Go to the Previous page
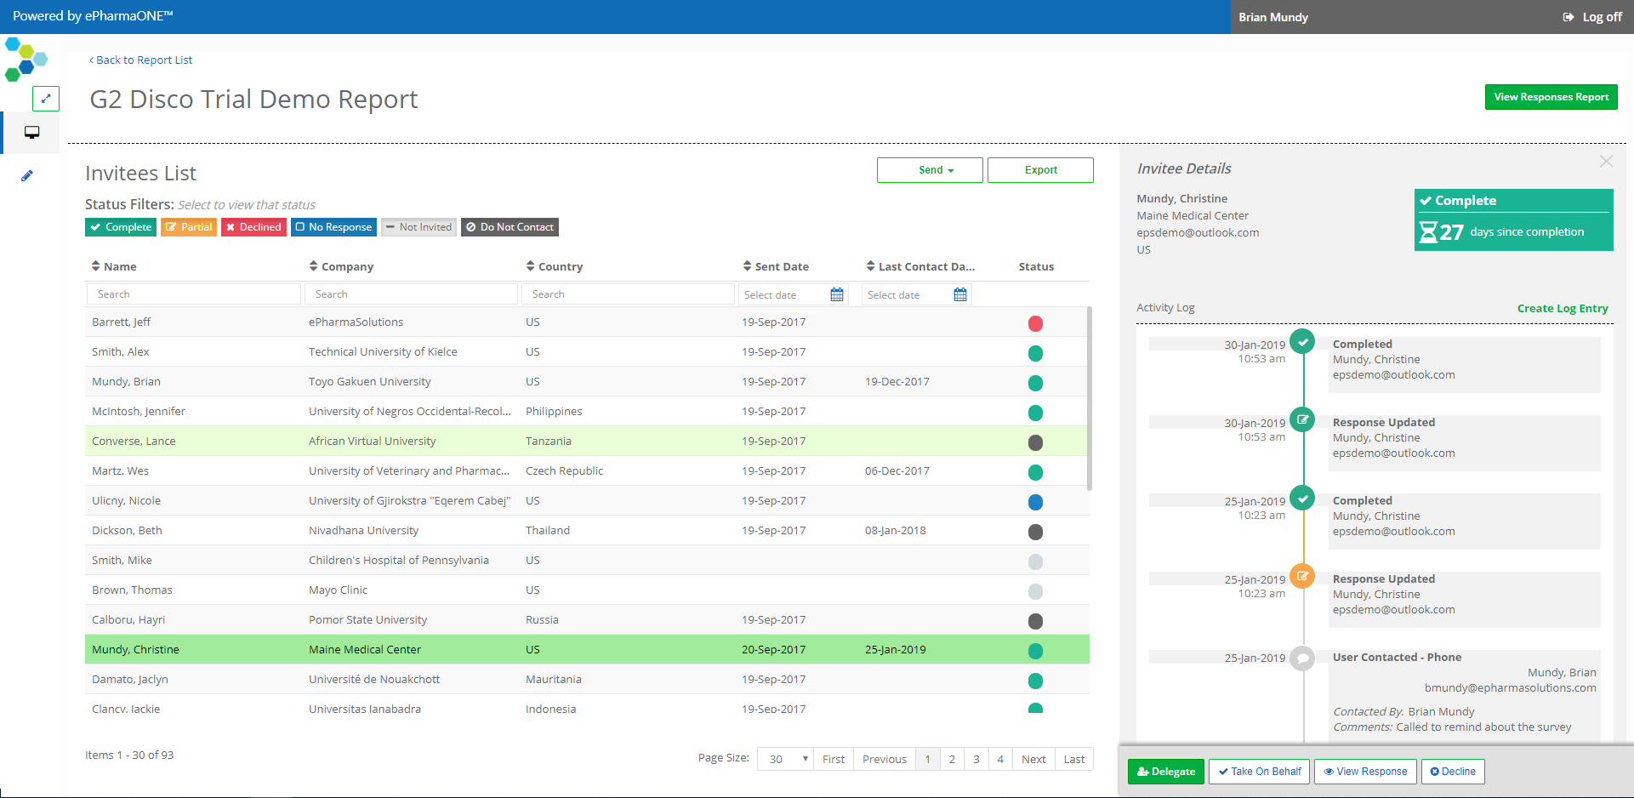1634x798 pixels. [x=885, y=759]
